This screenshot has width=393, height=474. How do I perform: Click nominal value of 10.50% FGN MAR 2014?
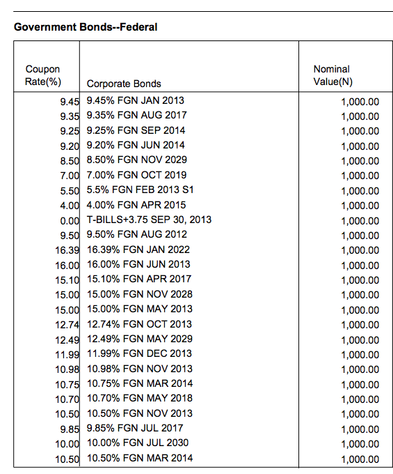tap(360, 459)
